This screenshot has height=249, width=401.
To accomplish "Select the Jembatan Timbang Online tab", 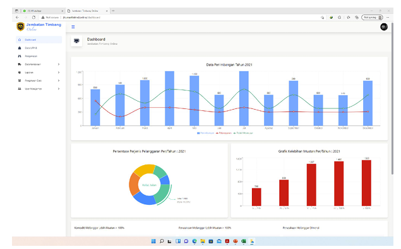I will click(88, 11).
